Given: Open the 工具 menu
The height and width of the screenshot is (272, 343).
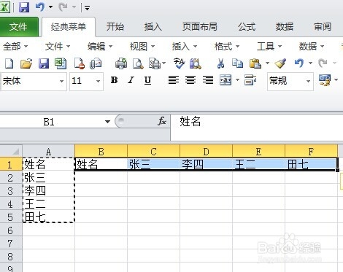Looking at the screenshot, I should coord(269,46).
